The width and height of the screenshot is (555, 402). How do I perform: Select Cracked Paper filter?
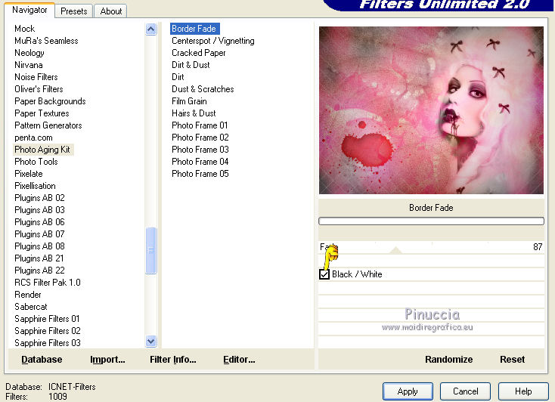point(199,53)
